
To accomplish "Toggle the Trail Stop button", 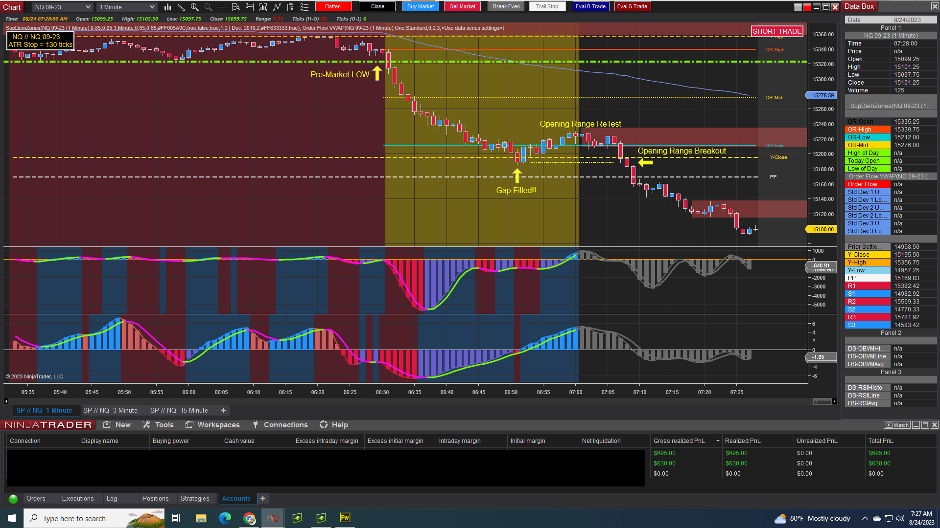I will click(x=547, y=6).
